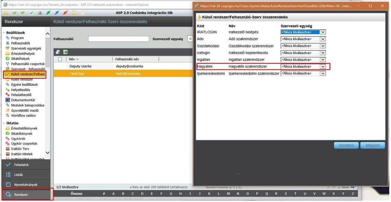
Task: Click the sidebar scroll-up arrow
Action: click(x=48, y=33)
